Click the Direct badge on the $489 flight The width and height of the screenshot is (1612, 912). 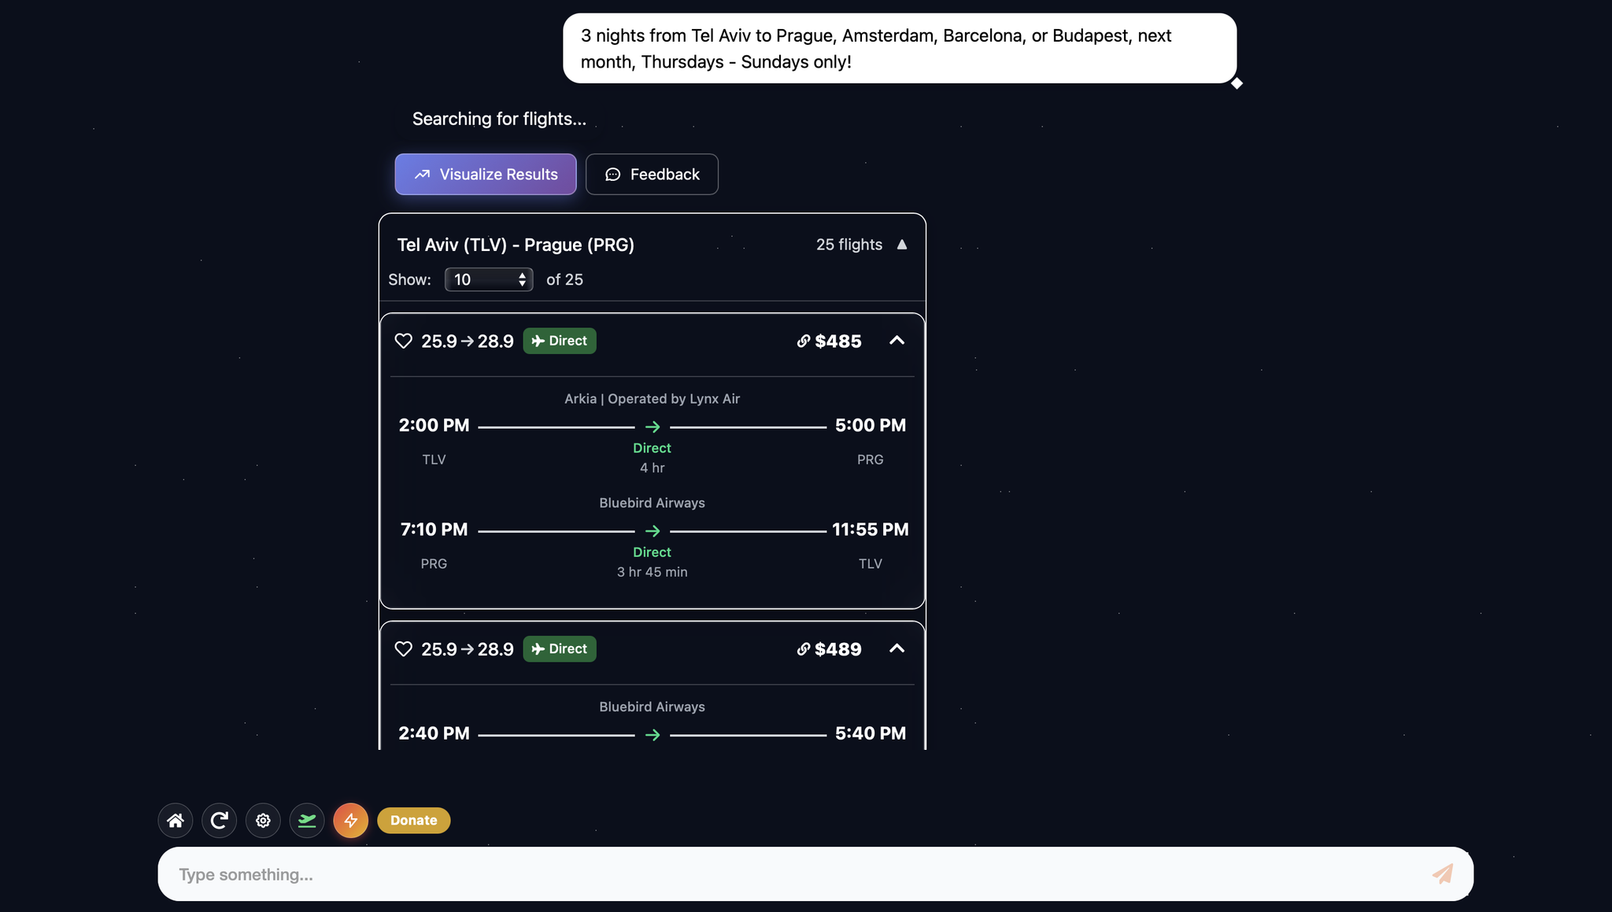click(560, 649)
